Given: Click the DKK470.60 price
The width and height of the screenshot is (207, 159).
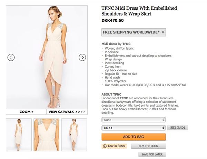Looking at the screenshot, I should [x=112, y=20].
